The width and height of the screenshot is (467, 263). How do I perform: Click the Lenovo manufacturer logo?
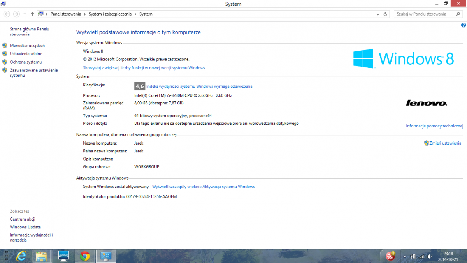pyautogui.click(x=427, y=103)
